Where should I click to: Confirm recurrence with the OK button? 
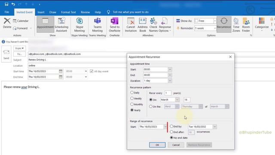click(x=157, y=145)
